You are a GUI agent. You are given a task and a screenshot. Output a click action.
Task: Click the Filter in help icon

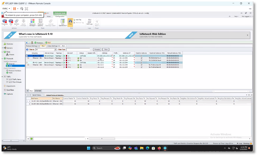tap(27, 49)
